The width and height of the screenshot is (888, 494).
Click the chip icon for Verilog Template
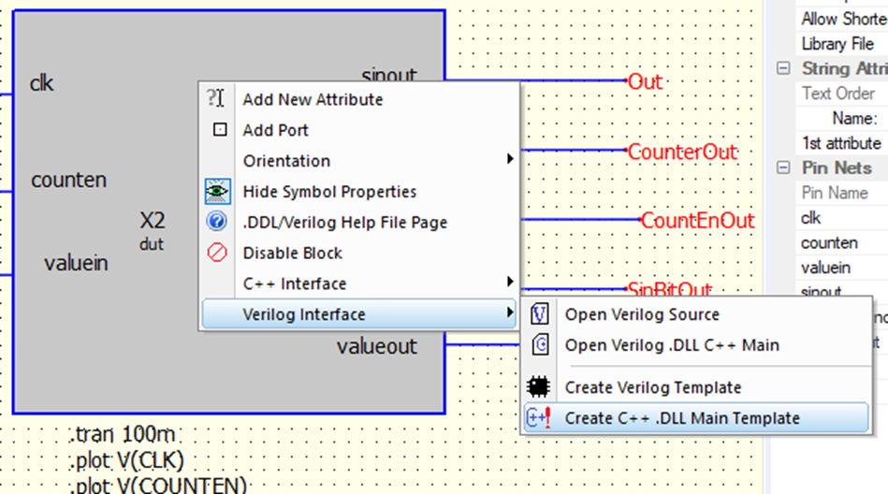click(539, 387)
